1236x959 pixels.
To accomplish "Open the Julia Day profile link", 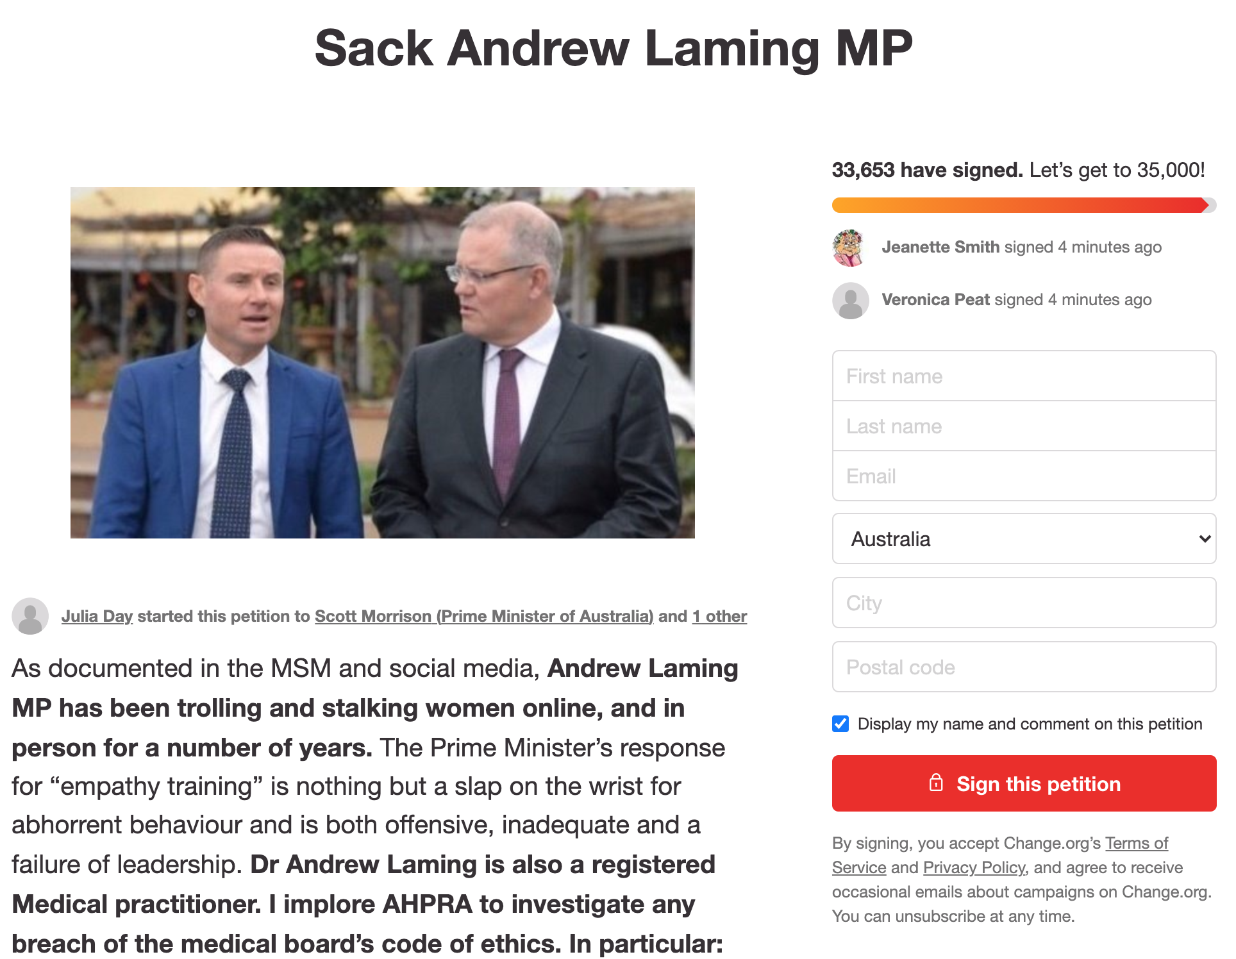I will [x=97, y=616].
